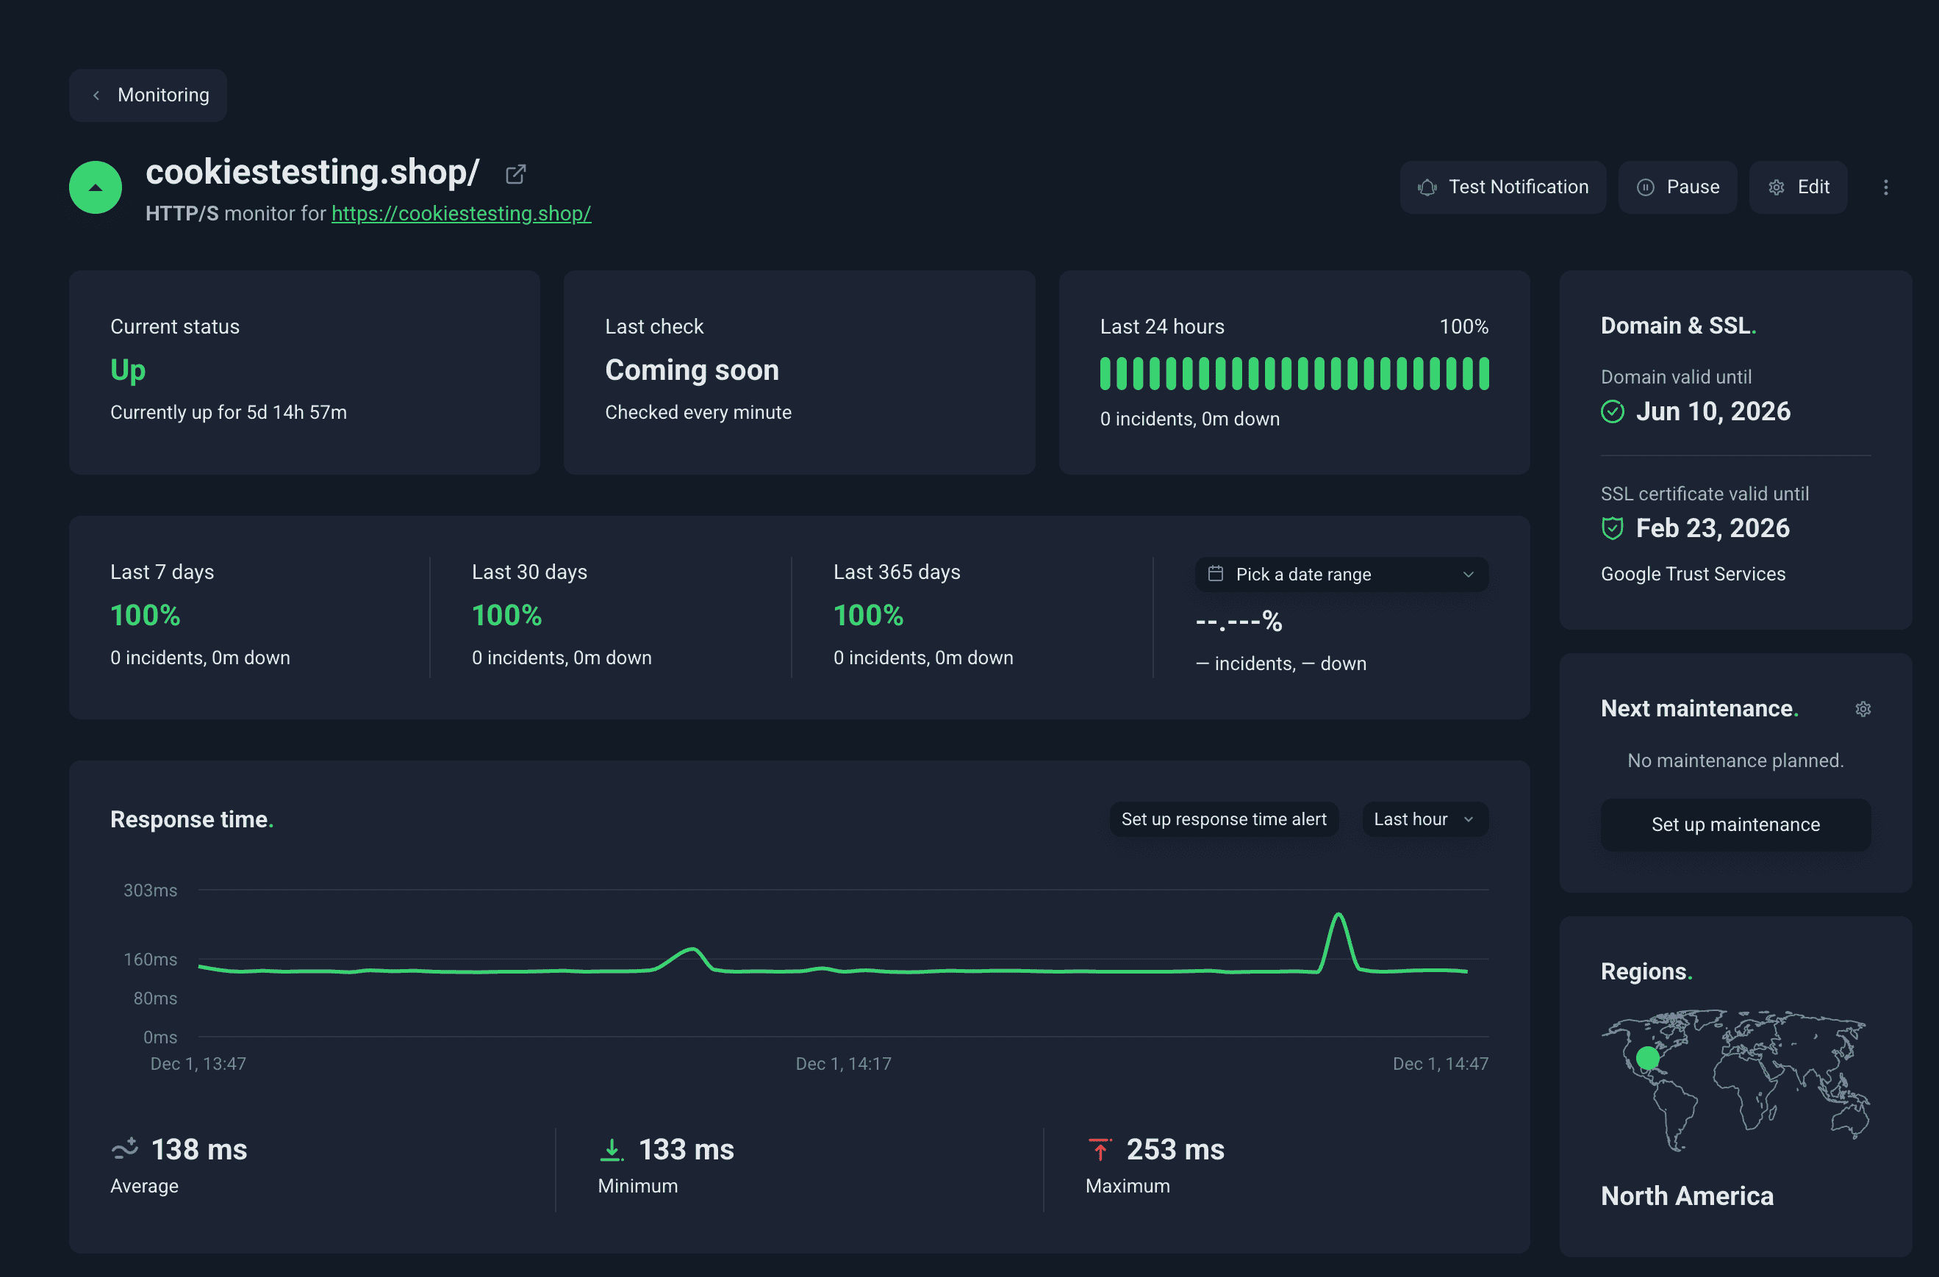Pause the cookiestesting.shop monitor
The width and height of the screenshot is (1939, 1277).
(1677, 187)
